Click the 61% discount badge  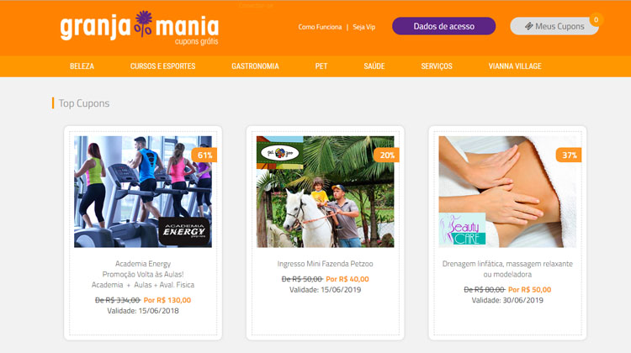pos(204,155)
